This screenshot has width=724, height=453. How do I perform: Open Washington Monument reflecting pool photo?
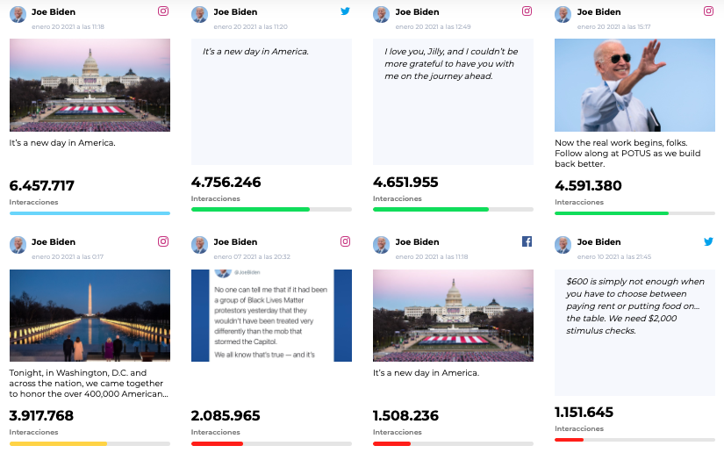90,315
